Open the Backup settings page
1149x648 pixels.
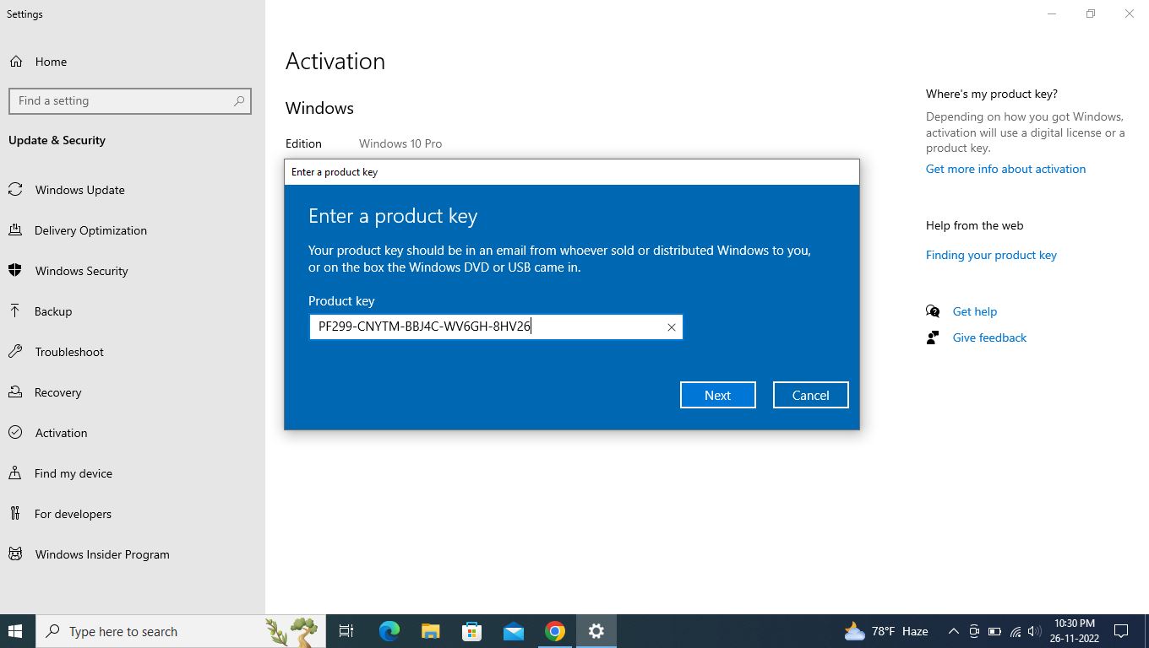point(52,311)
